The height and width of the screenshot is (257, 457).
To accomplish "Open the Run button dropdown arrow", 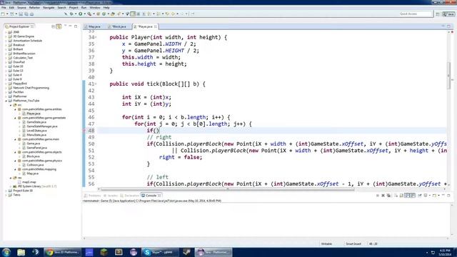I will tap(84, 14).
